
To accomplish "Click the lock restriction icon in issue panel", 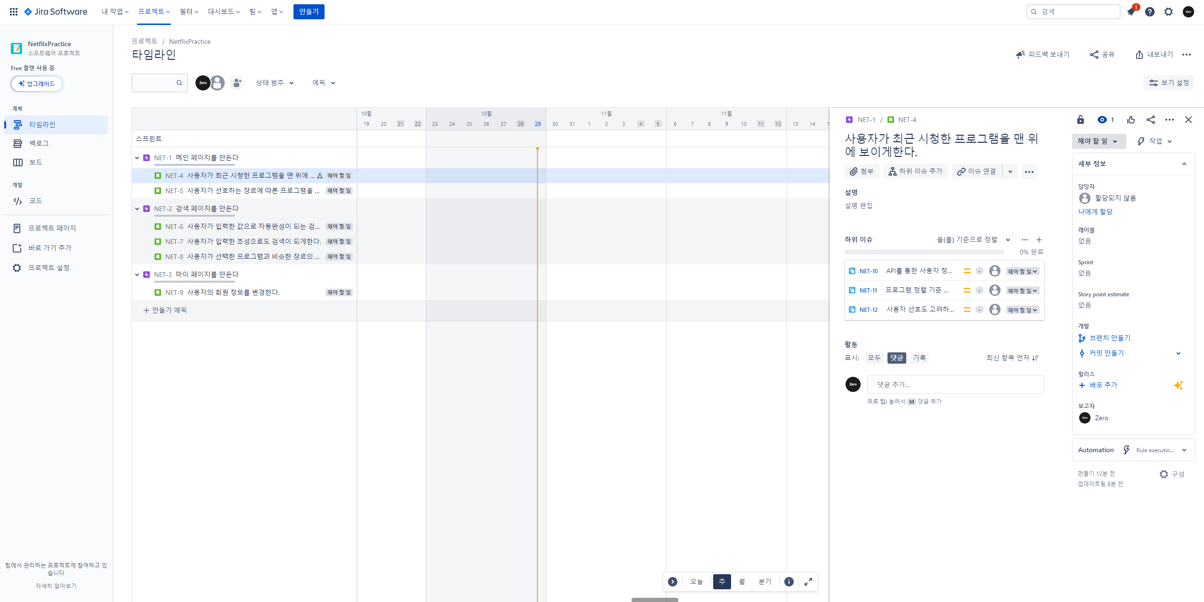I will [x=1081, y=120].
